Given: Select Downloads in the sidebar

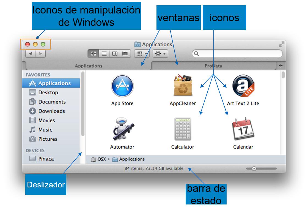Looking at the screenshot, I should click(x=51, y=111).
